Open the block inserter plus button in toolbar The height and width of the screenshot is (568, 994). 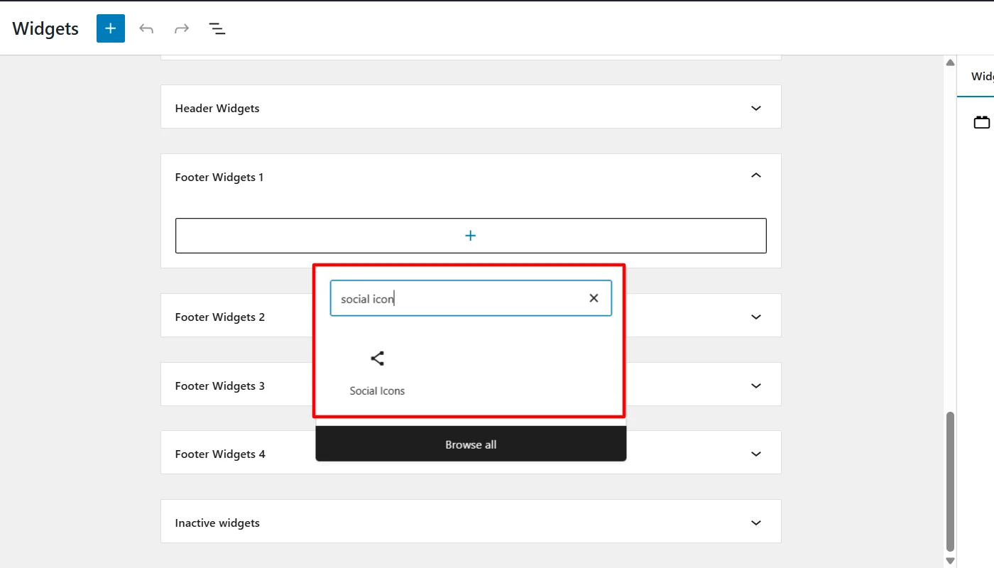tap(111, 28)
